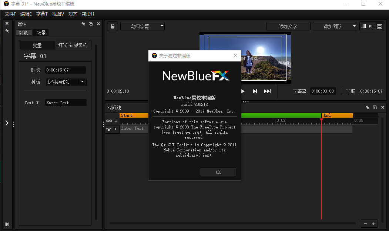Close the 时间线 panel

383,107
